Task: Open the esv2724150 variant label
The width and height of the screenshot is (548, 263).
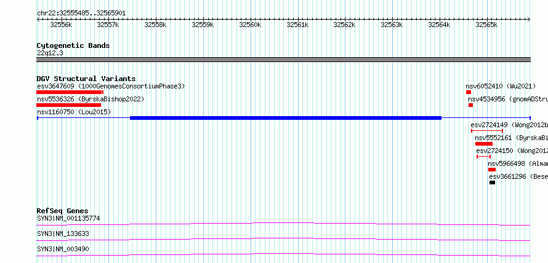Action: 512,151
